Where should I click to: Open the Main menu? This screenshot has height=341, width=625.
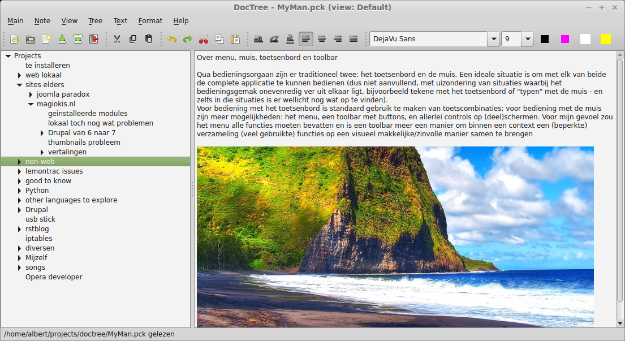point(15,21)
